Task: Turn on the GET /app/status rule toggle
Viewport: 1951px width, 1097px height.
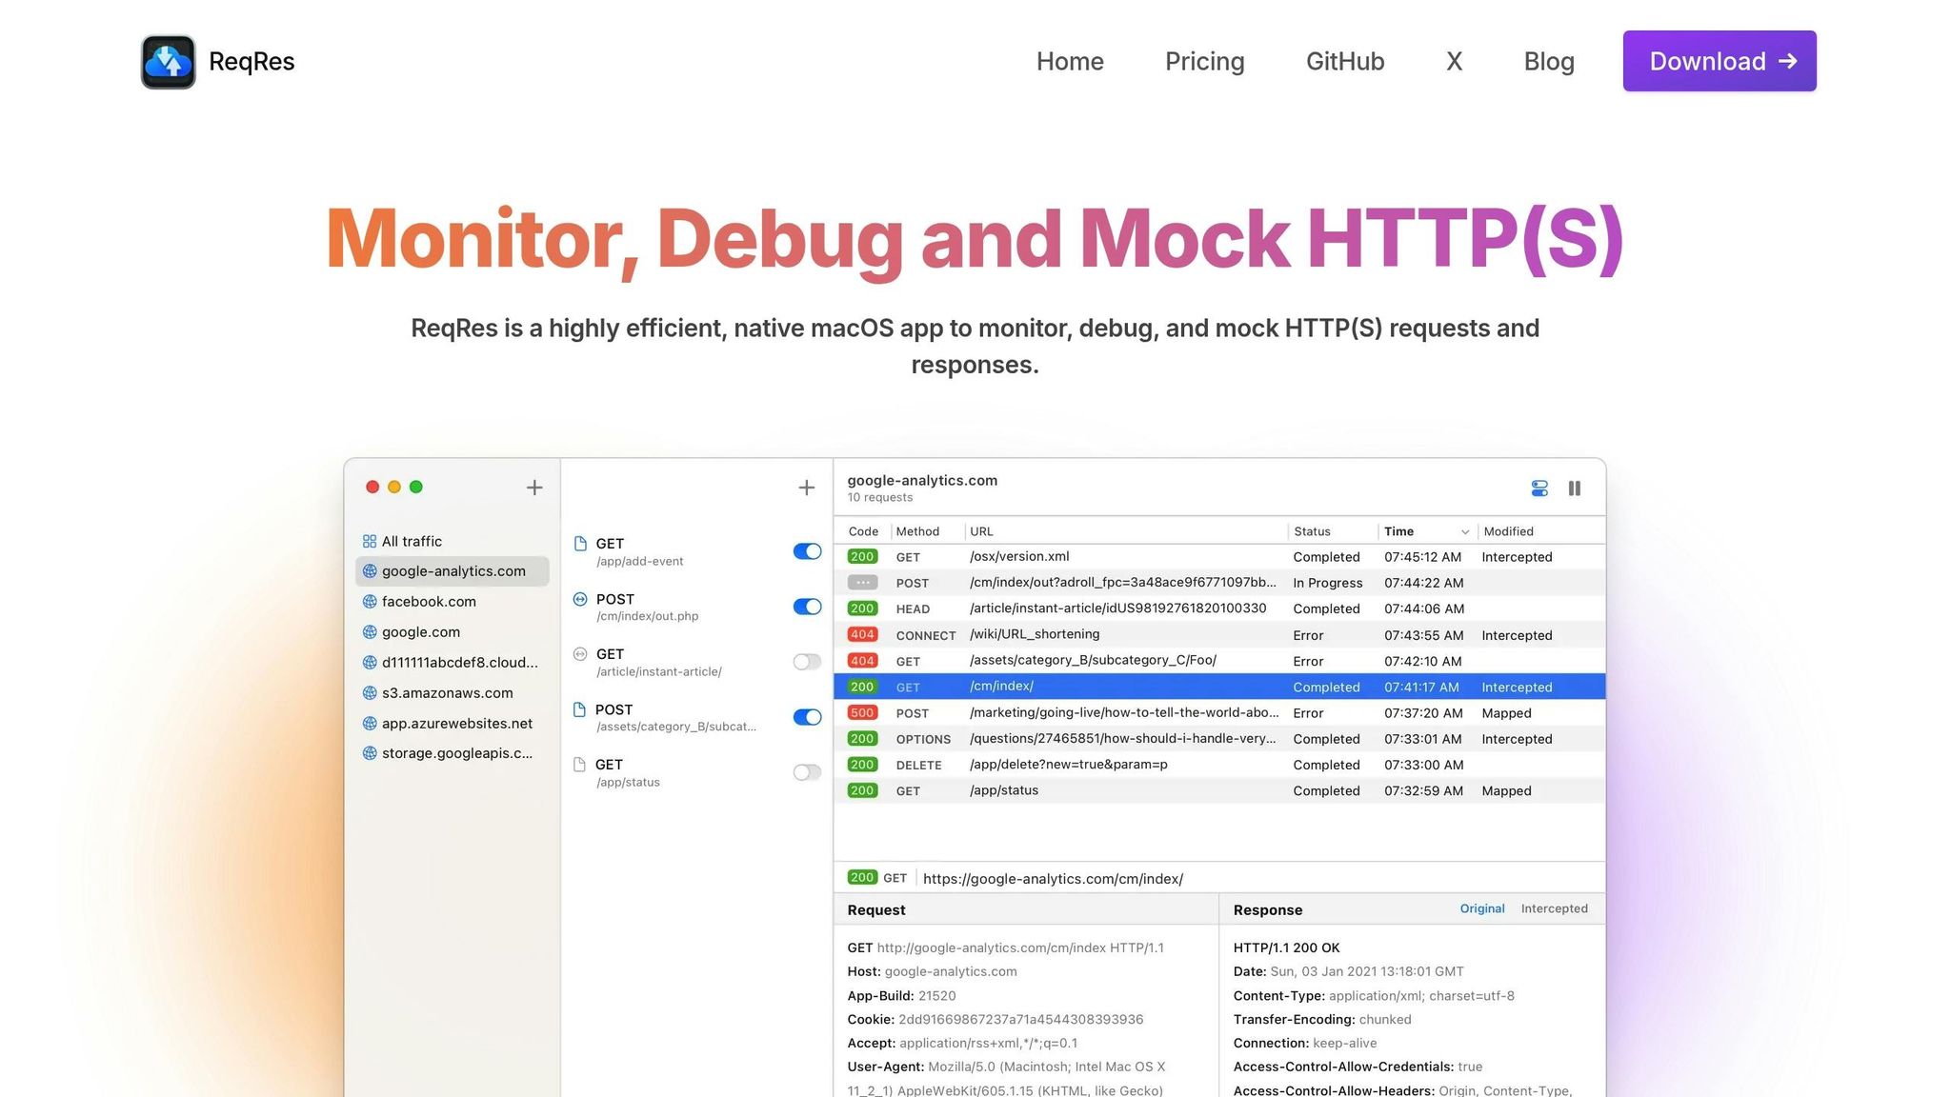Action: pos(807,772)
